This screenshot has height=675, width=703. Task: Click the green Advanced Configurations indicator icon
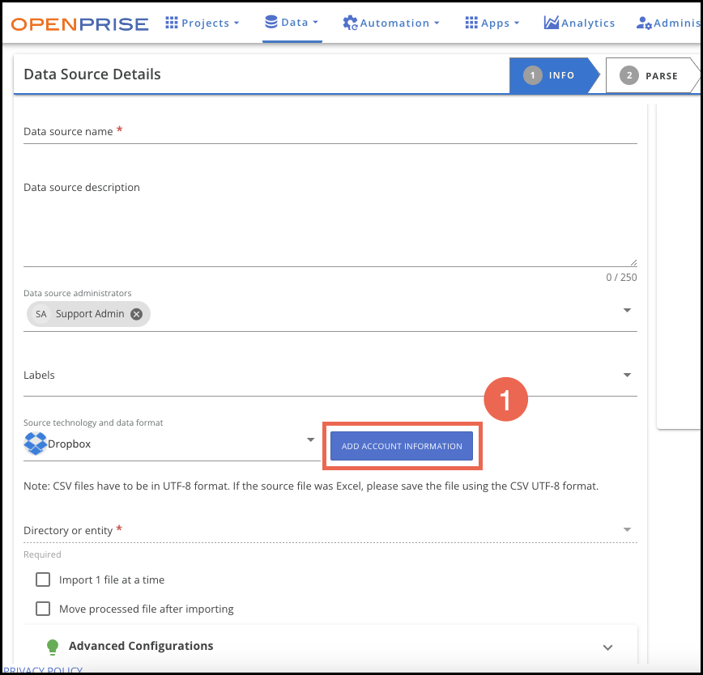click(53, 646)
